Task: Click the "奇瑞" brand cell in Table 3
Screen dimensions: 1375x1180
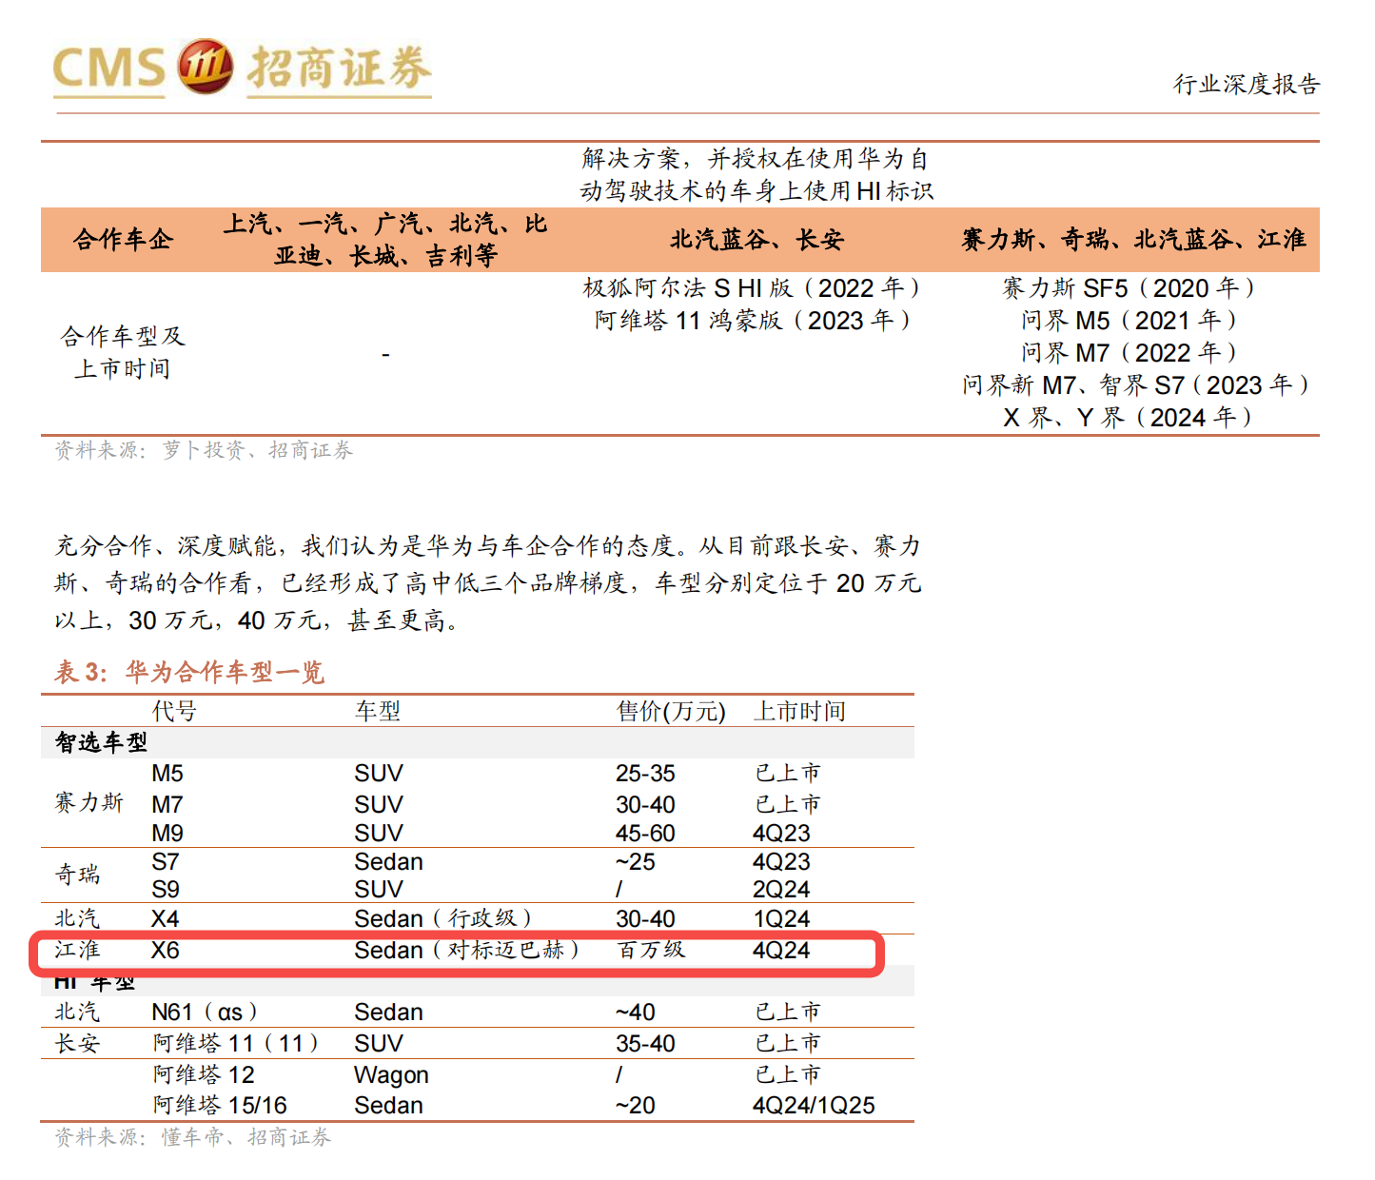Action: pos(77,875)
